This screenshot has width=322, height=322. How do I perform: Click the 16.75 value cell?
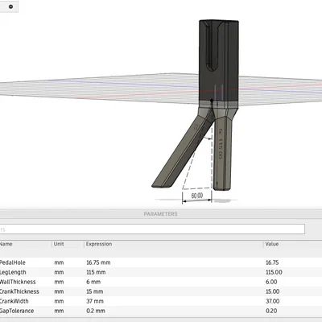272,262
